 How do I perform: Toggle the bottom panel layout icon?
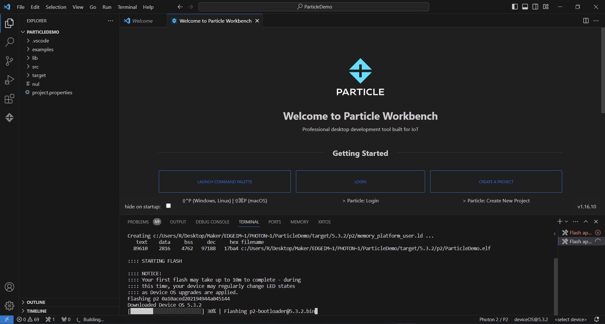pos(525,7)
